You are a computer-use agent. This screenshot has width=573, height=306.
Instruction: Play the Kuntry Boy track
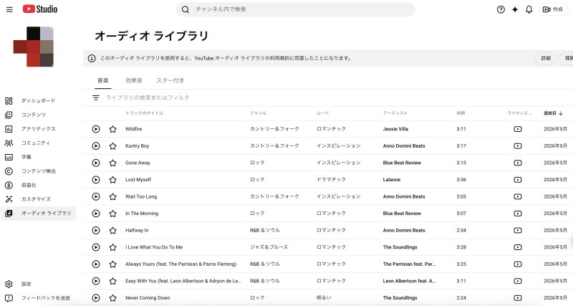click(96, 146)
